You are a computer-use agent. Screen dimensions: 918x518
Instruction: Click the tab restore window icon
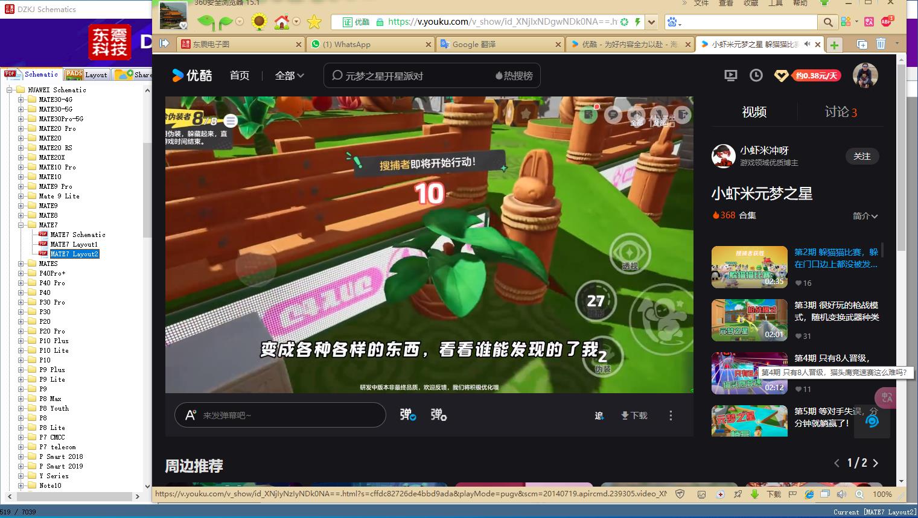(x=862, y=44)
